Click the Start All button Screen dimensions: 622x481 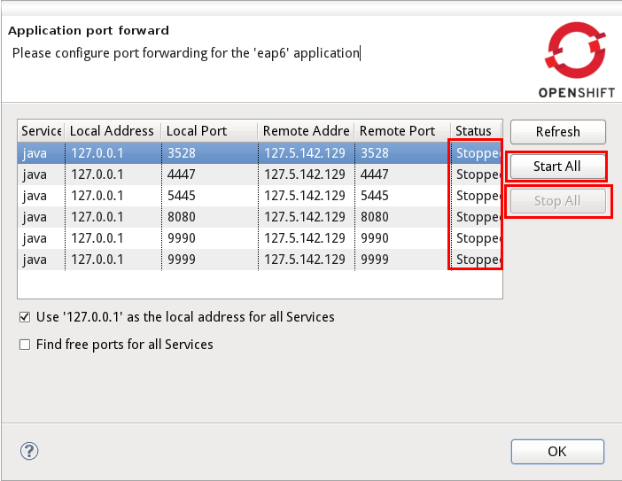(556, 167)
